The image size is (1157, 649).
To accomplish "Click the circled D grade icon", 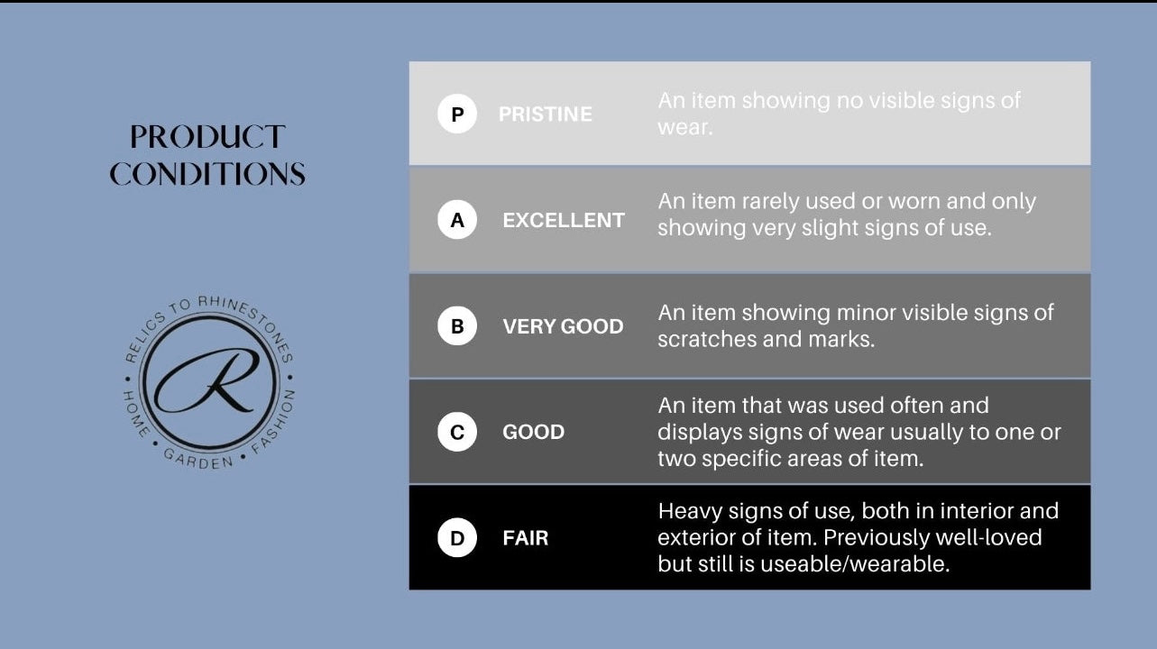I will (x=457, y=538).
